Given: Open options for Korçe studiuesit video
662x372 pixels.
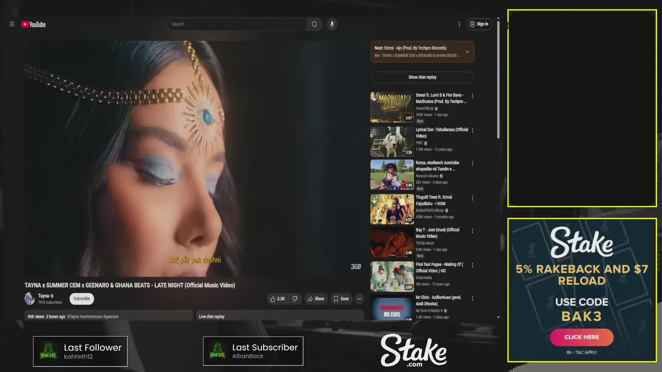Looking at the screenshot, I should click(472, 164).
